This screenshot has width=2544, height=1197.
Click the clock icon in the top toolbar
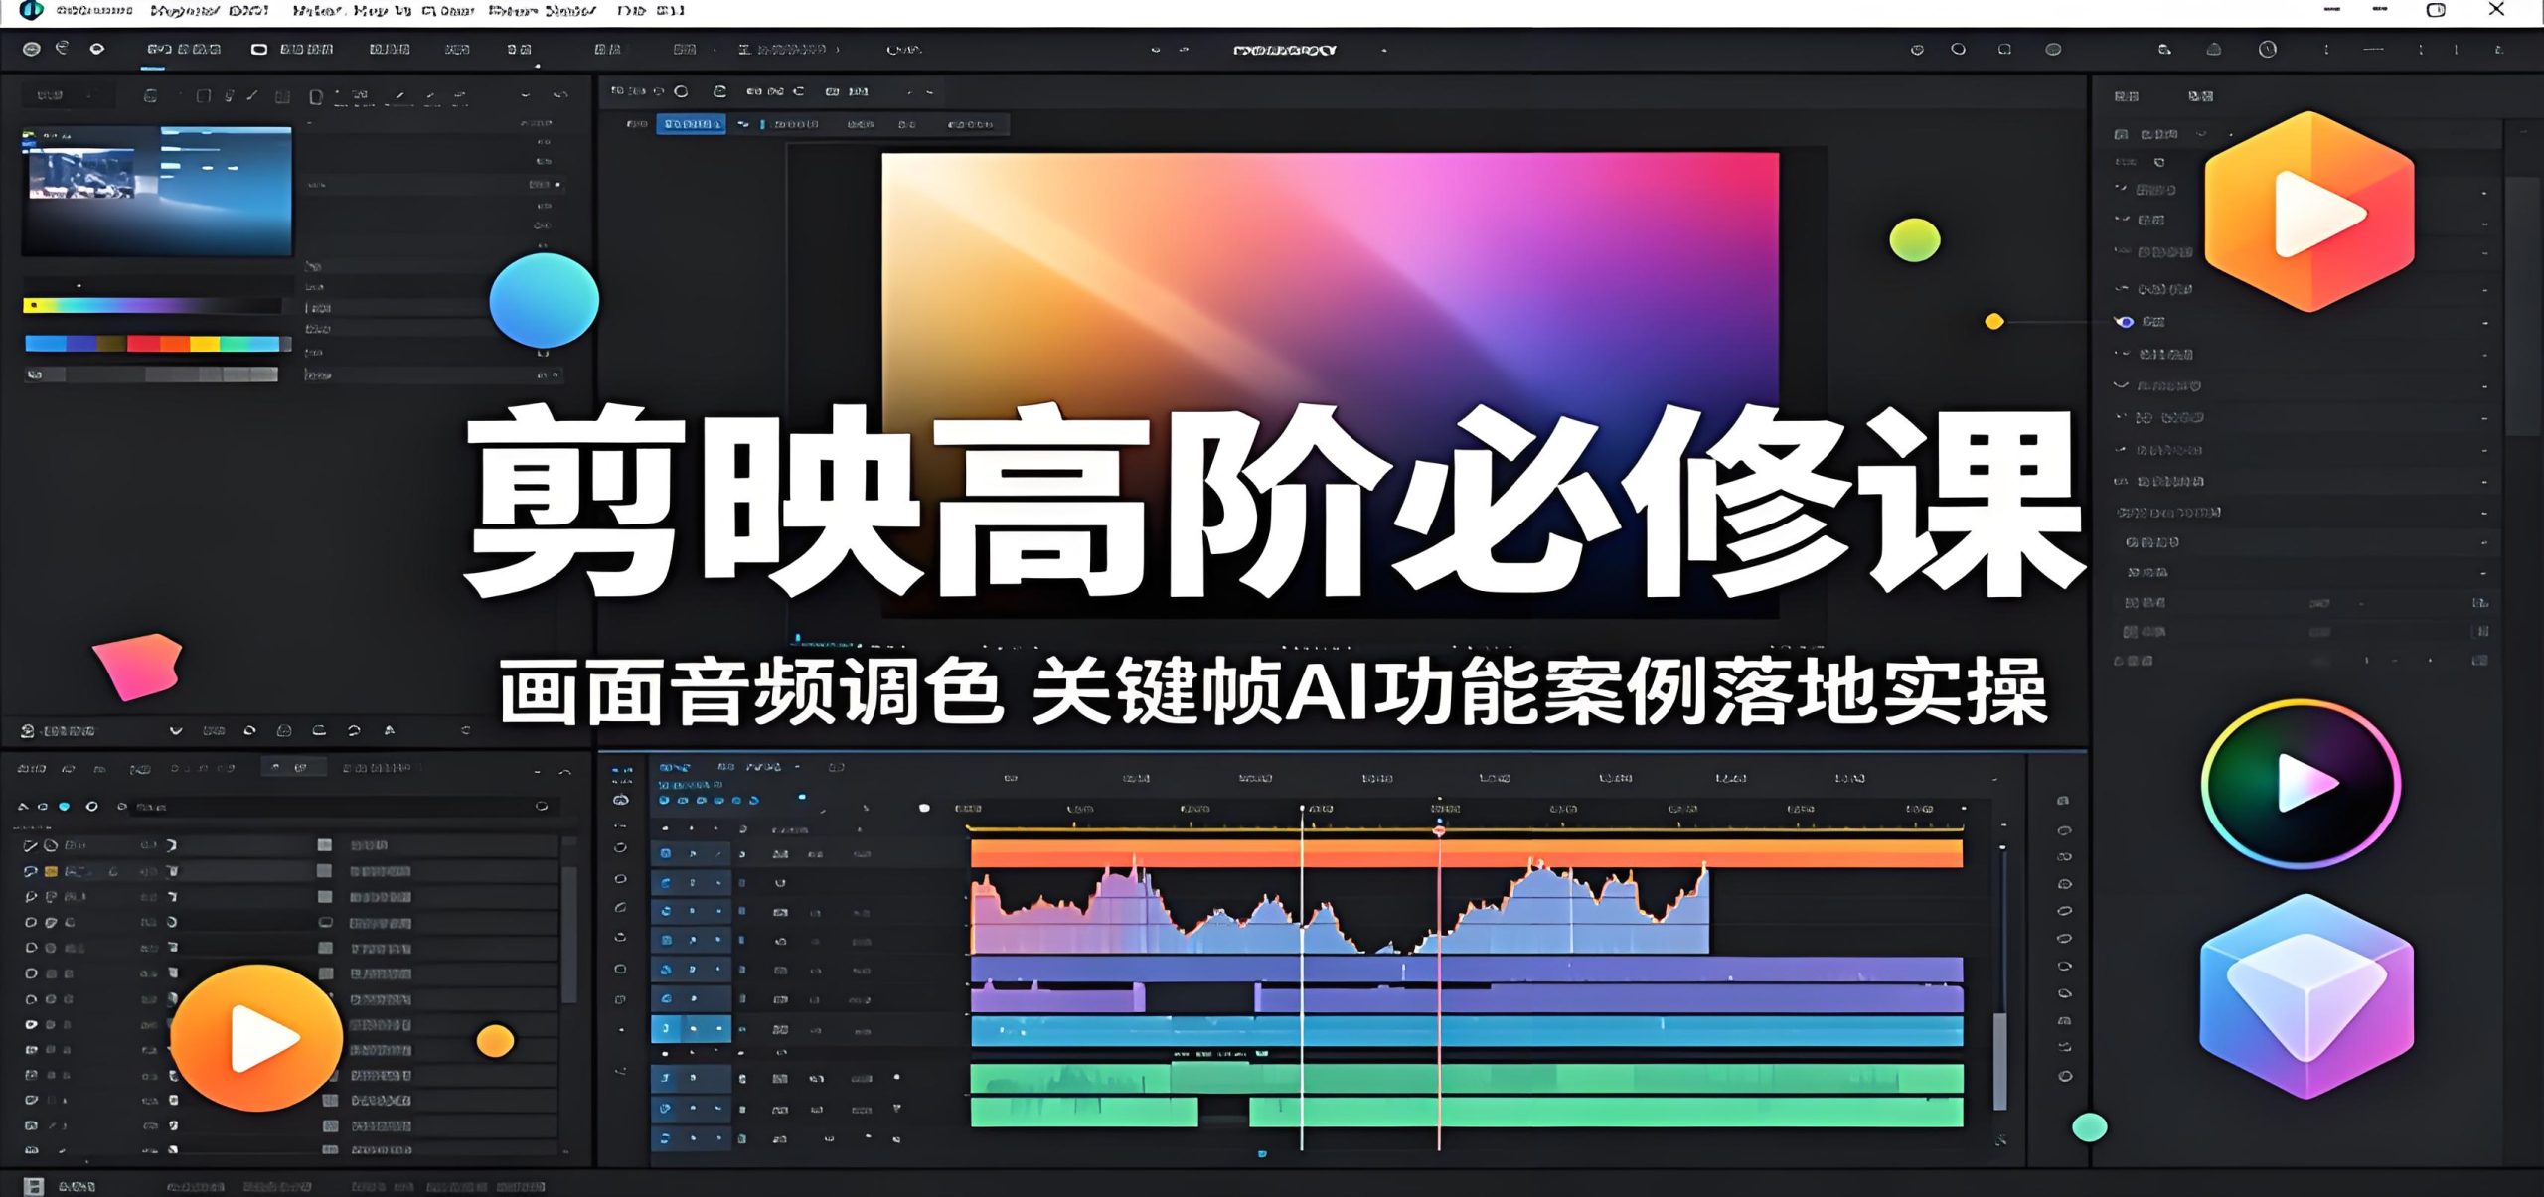(2267, 49)
